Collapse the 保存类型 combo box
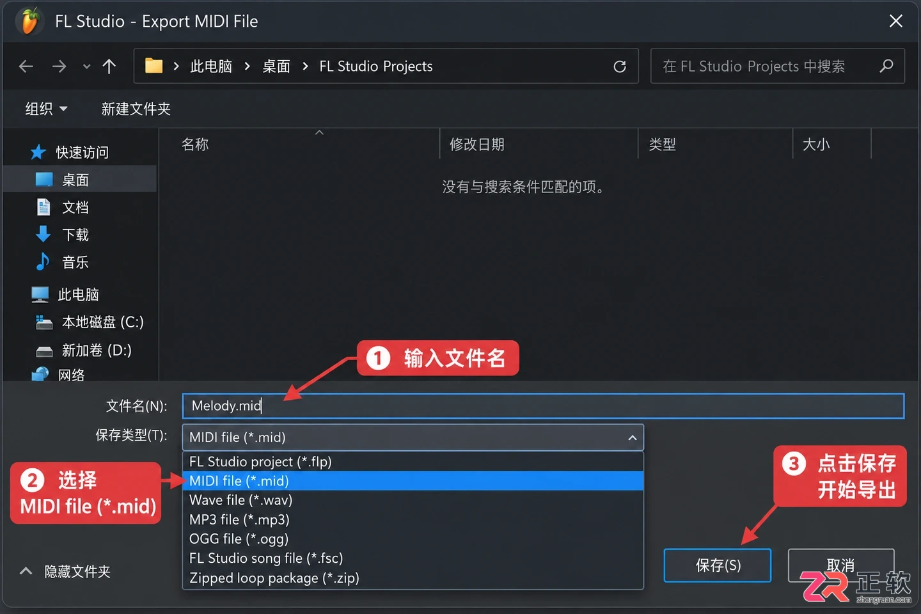The width and height of the screenshot is (921, 614). [632, 437]
